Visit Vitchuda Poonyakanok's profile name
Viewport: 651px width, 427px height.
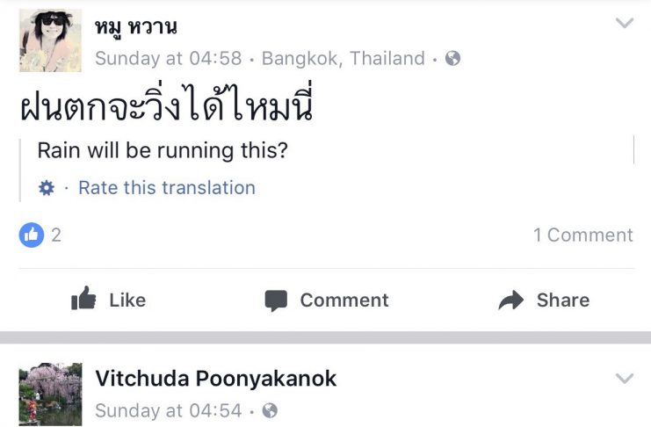point(215,379)
